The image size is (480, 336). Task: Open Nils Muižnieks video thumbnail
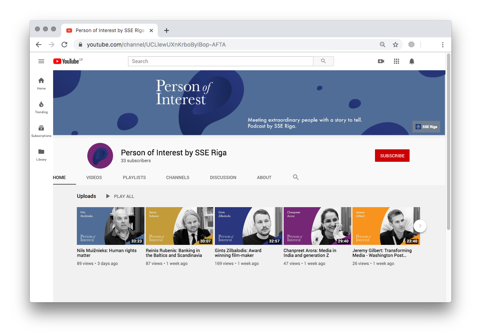coord(111,226)
